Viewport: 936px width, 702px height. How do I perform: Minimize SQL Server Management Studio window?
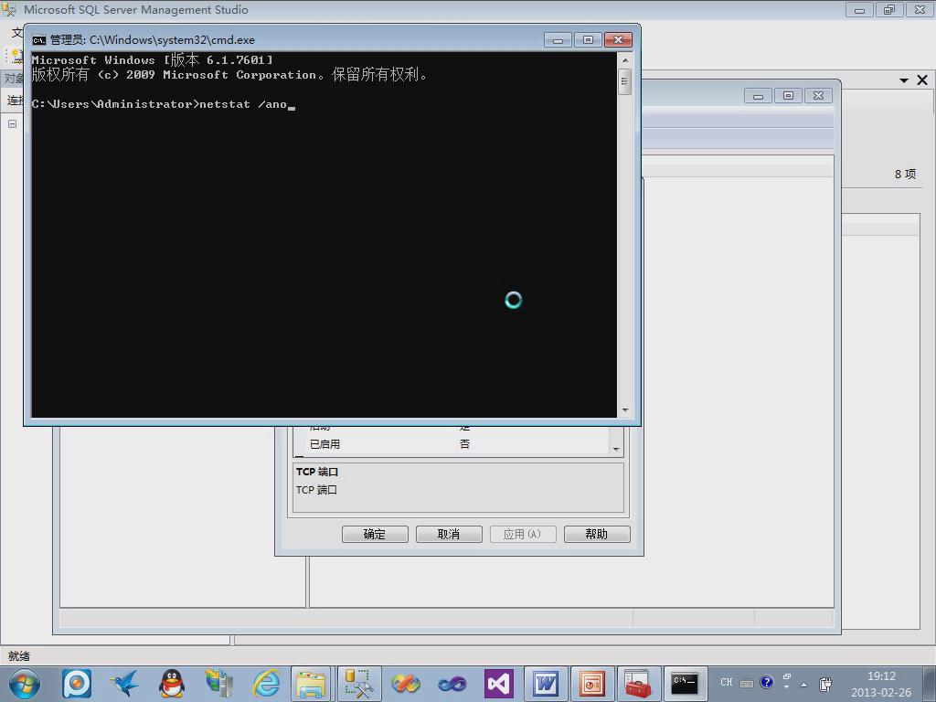859,9
